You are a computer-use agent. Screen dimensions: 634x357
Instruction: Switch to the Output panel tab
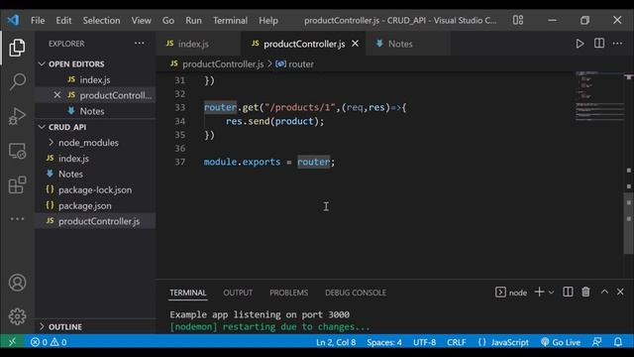(238, 293)
